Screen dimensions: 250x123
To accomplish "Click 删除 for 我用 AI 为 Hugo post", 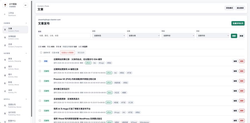I will coord(242,110).
